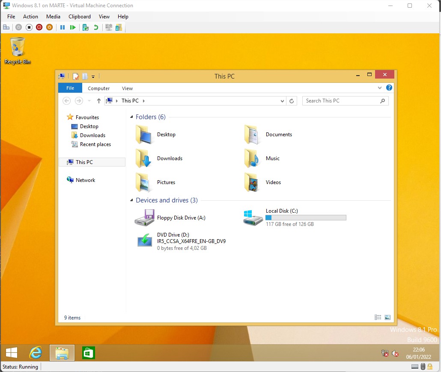
Task: Collapse the Folders (6) group
Action: tap(131, 117)
